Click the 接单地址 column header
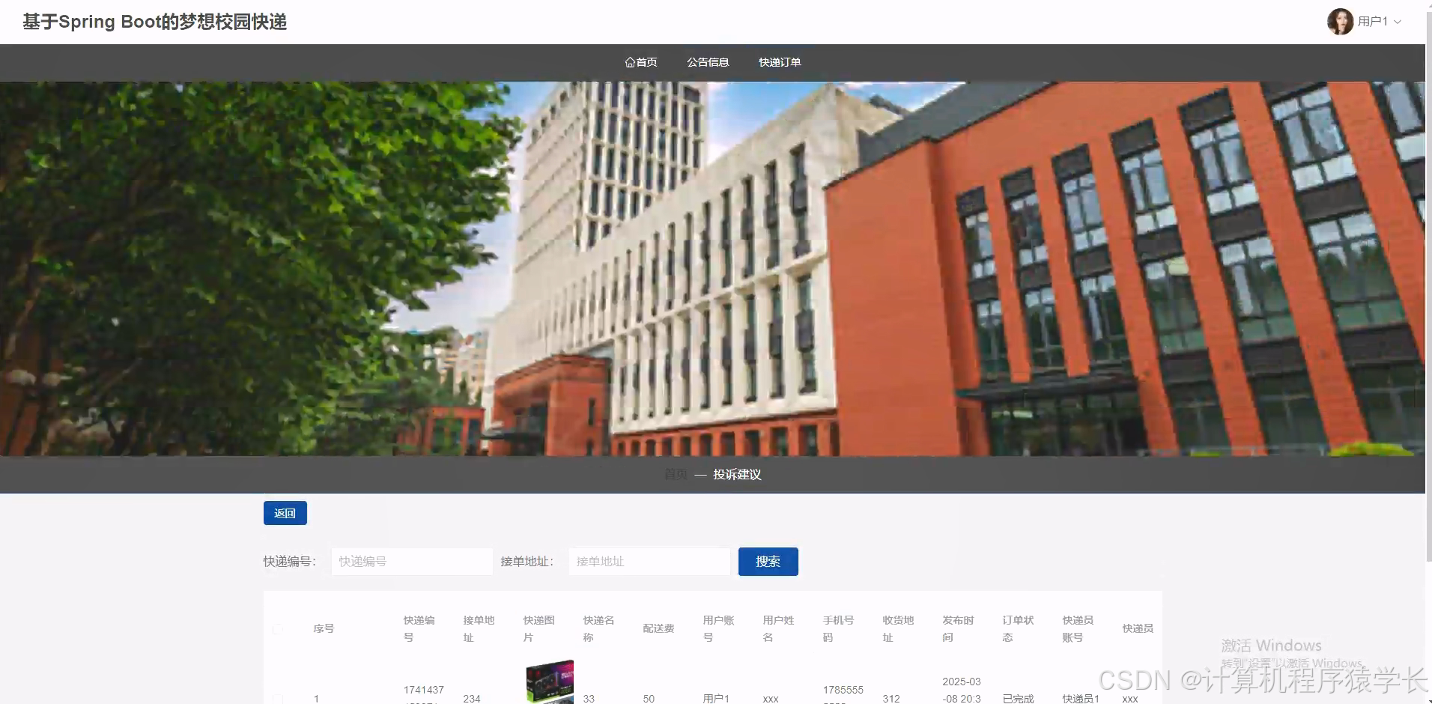The image size is (1432, 704). coord(479,628)
